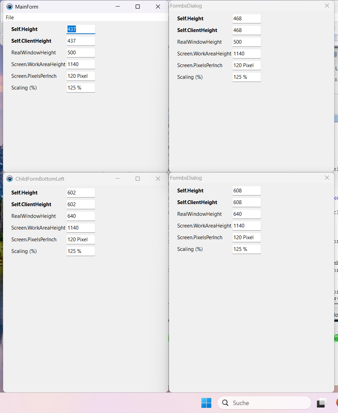Click the ChildFormBottomLeft paw title bar icon
The image size is (338, 413).
(x=10, y=179)
